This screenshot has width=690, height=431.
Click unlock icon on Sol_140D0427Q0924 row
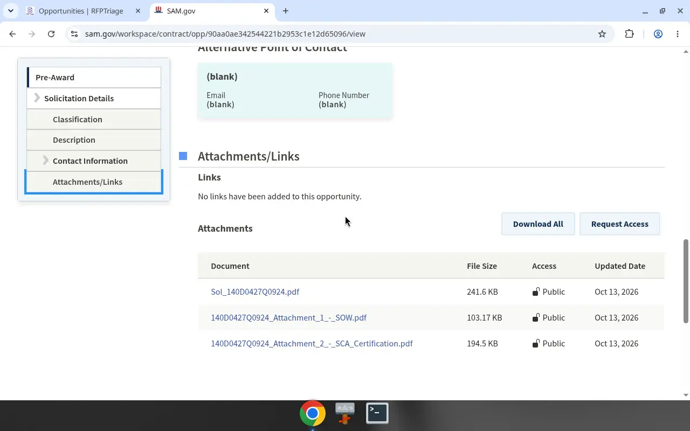point(536,291)
